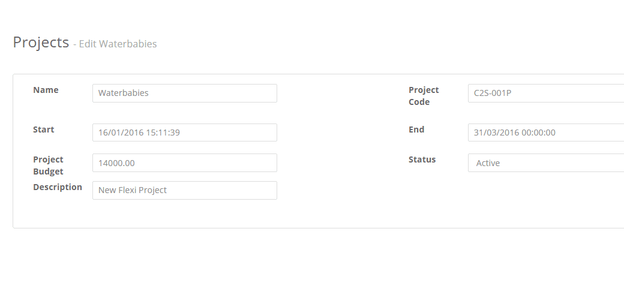Select the Start date field
This screenshot has height=295, width=624.
point(185,133)
